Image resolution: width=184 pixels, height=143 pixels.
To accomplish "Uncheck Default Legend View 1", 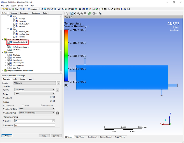I will click(x=8, y=47).
